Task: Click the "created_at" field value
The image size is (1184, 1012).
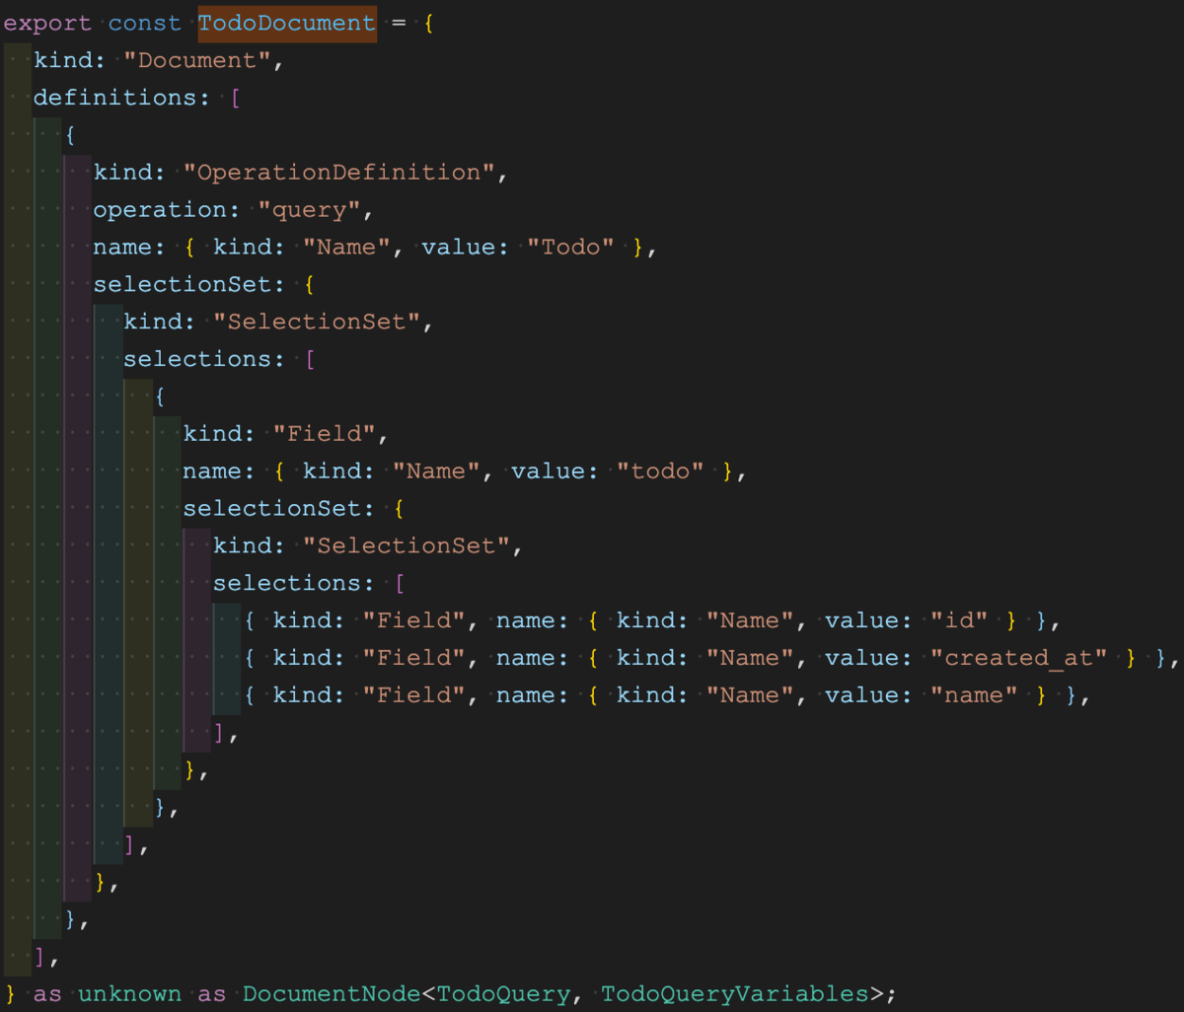Action: coord(1019,658)
